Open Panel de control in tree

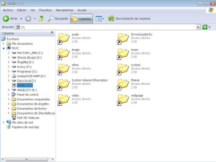28,94
